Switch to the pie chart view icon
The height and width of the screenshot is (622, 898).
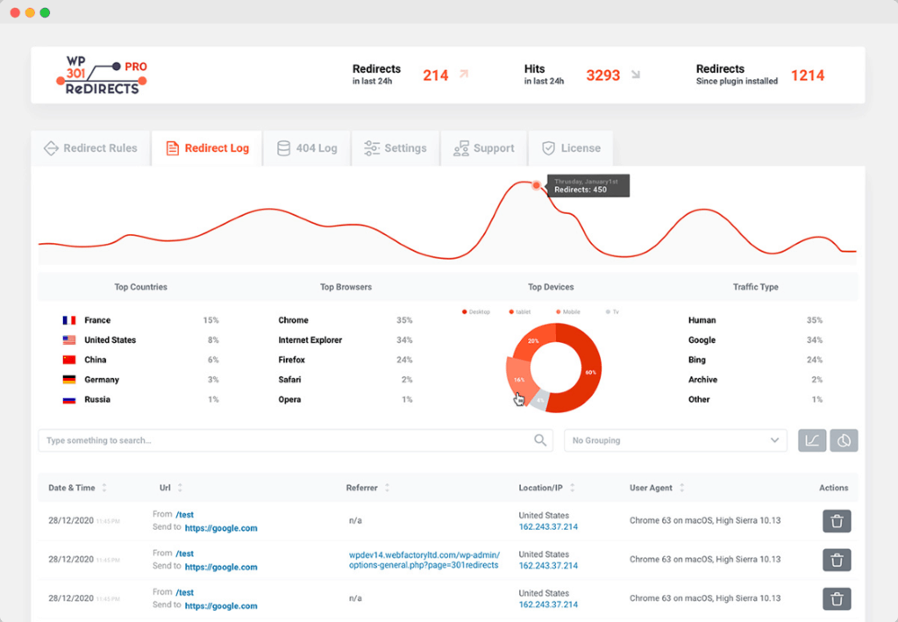(x=844, y=440)
